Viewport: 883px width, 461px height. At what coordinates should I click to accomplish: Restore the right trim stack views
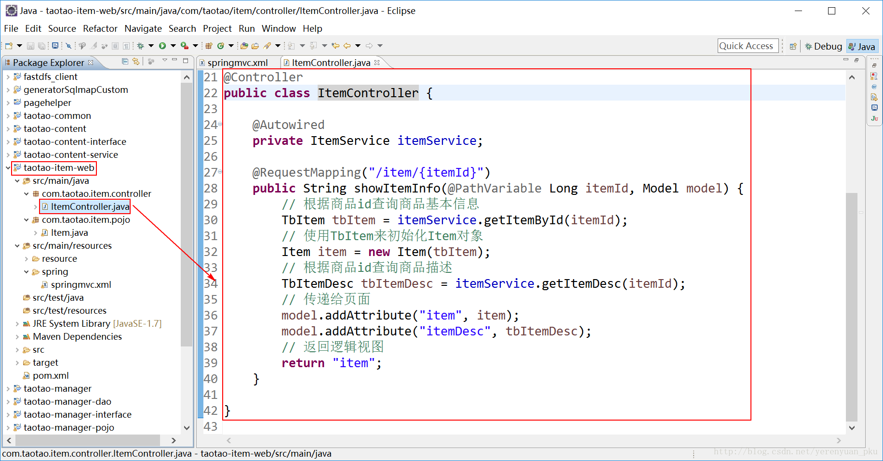(x=874, y=65)
